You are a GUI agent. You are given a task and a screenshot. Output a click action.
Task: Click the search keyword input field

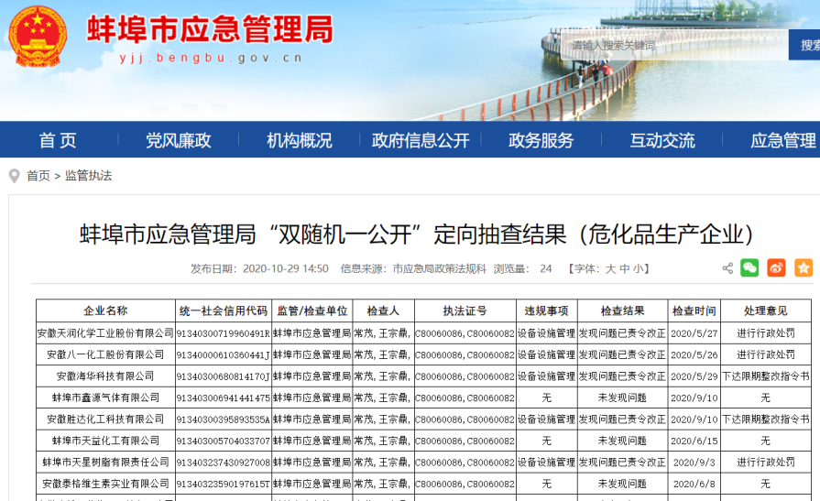pyautogui.click(x=674, y=46)
